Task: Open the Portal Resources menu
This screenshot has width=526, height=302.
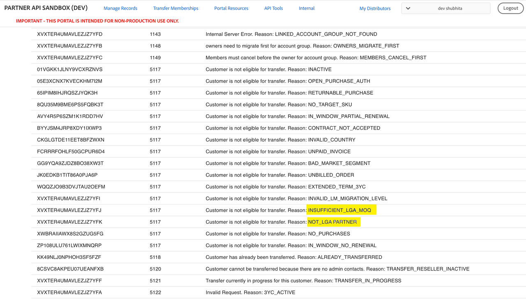Action: pos(231,8)
